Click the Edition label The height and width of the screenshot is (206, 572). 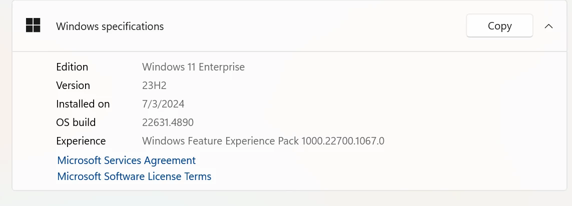click(72, 67)
